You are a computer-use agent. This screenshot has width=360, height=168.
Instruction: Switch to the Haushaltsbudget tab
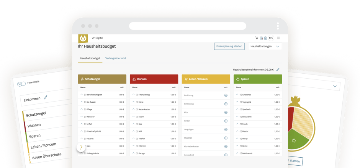click(90, 58)
